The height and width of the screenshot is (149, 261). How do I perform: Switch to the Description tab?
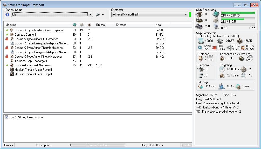[x=43, y=145]
